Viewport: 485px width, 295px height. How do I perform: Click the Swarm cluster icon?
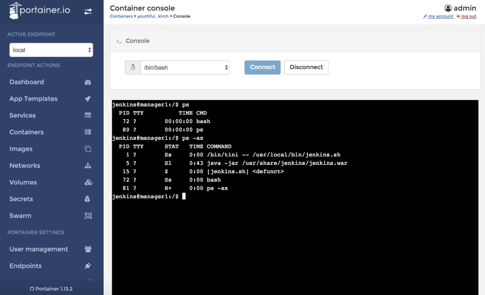pyautogui.click(x=88, y=216)
